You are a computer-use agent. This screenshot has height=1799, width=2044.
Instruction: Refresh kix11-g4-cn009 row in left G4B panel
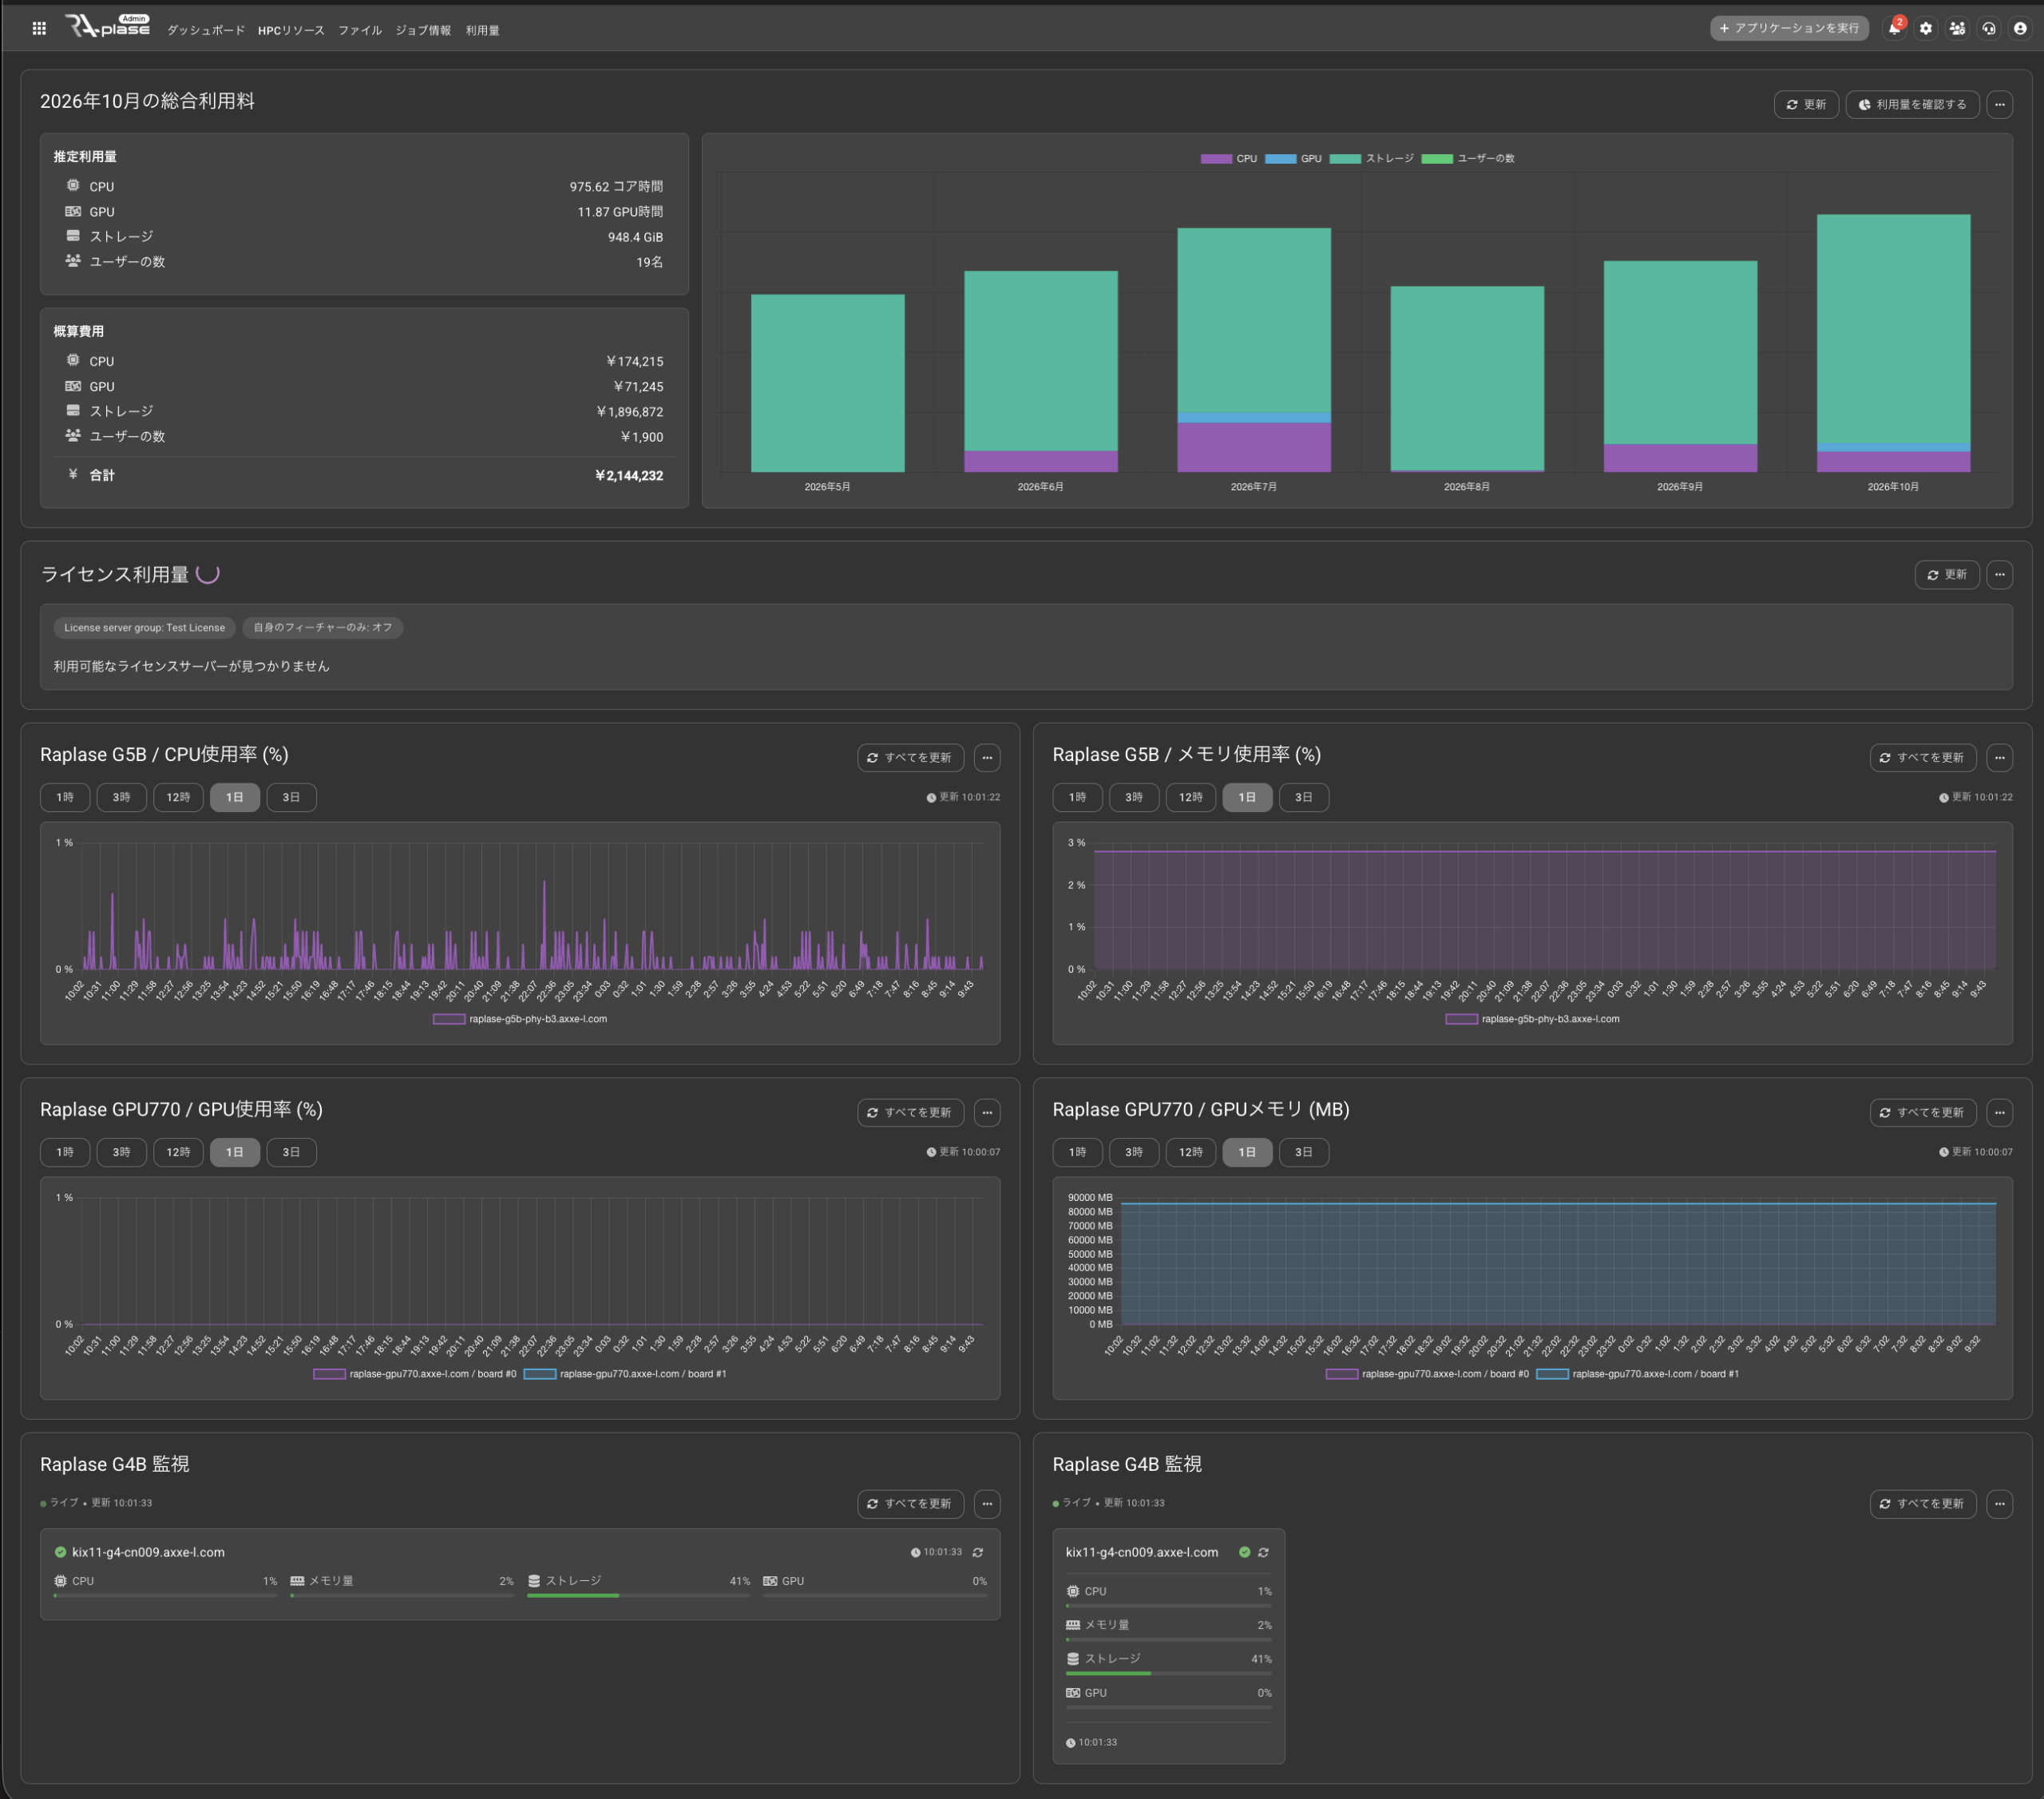coord(978,1552)
